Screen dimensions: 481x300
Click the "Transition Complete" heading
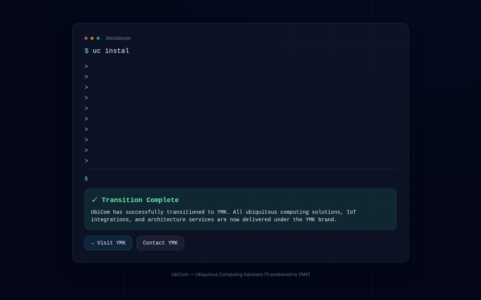140,200
